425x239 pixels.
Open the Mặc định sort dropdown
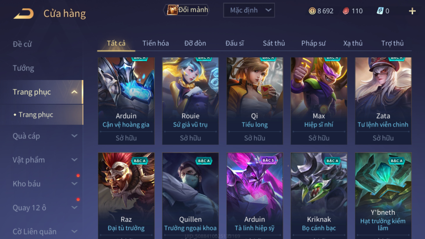pos(249,10)
